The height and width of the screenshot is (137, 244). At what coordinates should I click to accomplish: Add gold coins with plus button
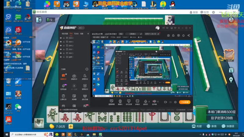[x=71, y=126]
